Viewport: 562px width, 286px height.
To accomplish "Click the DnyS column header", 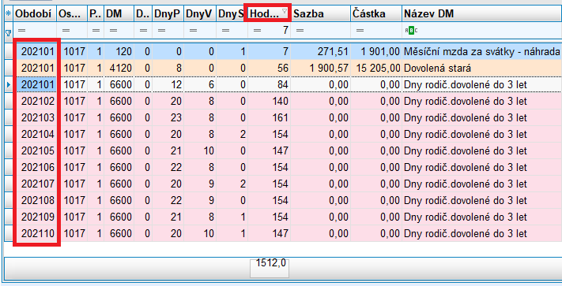I will pos(231,14).
